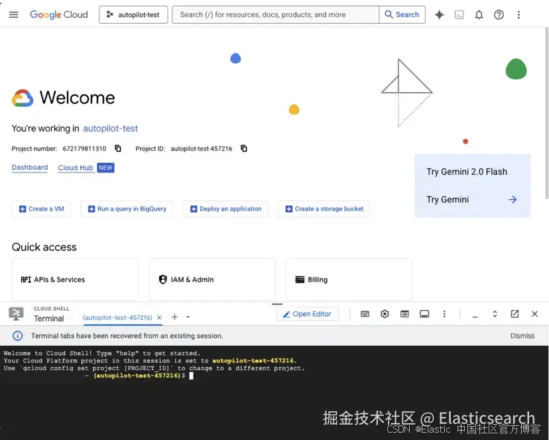This screenshot has width=549, height=440.
Task: Focus the resource search field
Action: (276, 15)
